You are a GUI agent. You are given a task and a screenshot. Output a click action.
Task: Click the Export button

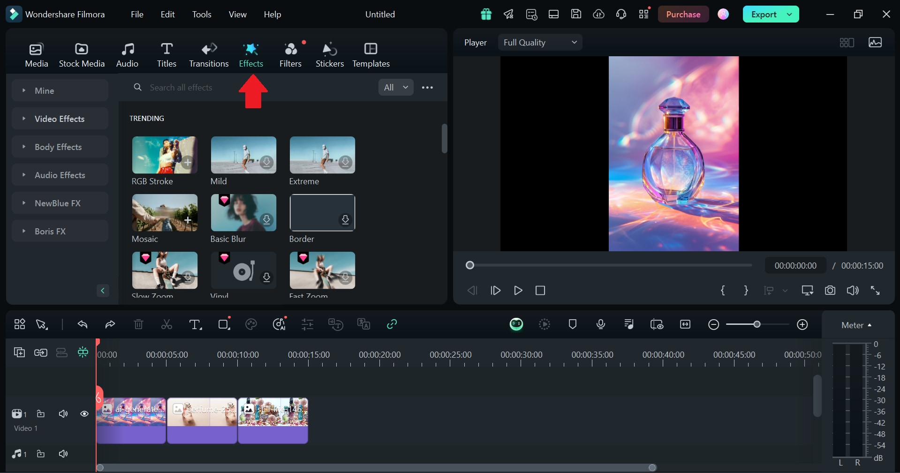click(x=764, y=15)
